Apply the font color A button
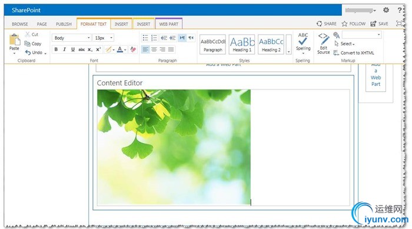Image resolution: width=412 pixels, height=229 pixels. pyautogui.click(x=120, y=49)
